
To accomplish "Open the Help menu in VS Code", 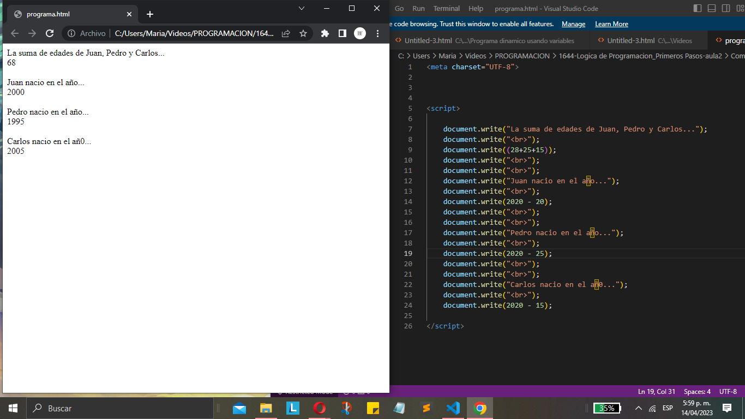I will click(476, 8).
